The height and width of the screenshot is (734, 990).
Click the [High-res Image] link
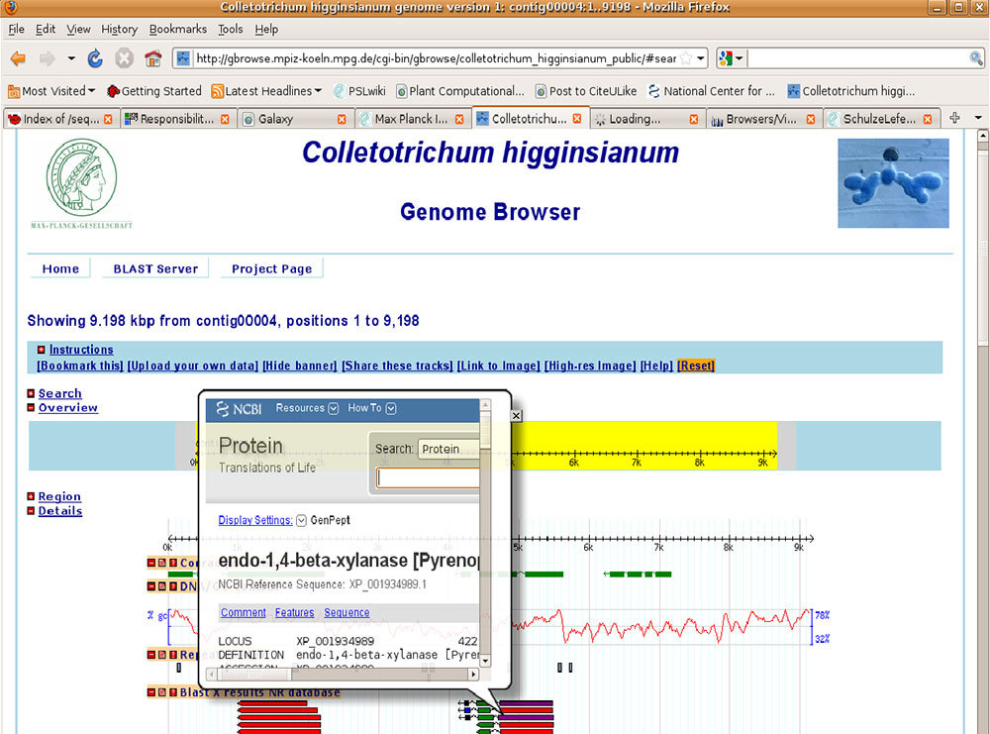pyautogui.click(x=590, y=366)
